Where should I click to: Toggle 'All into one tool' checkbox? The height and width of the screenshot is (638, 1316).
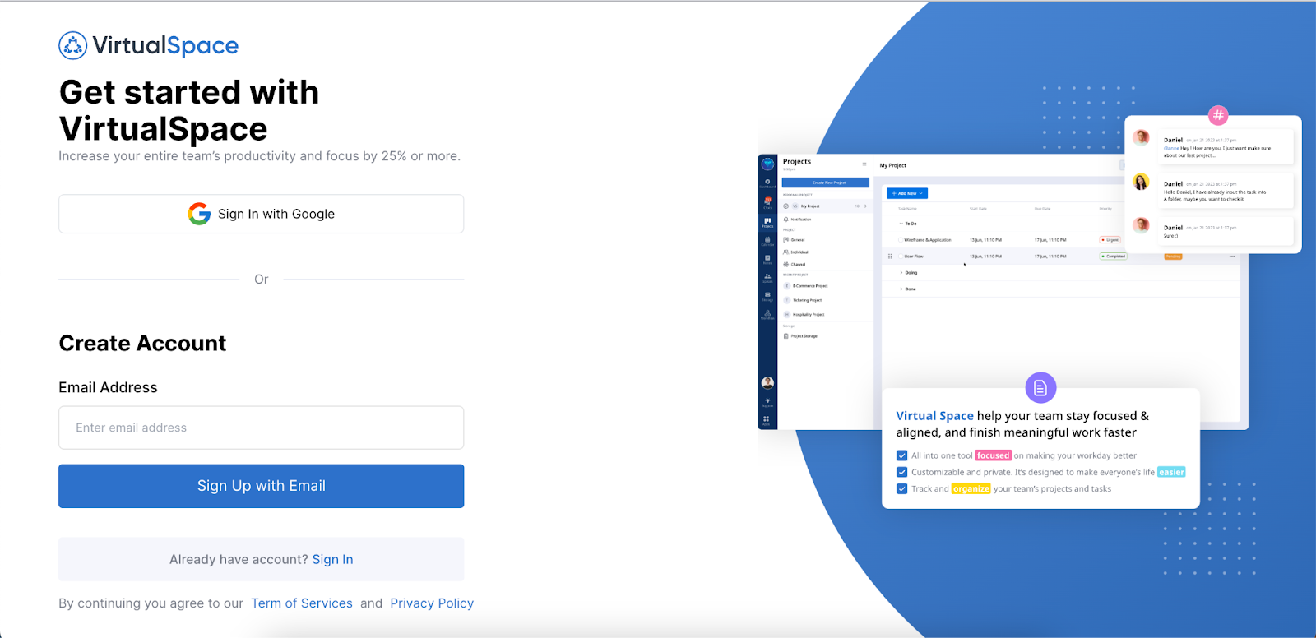click(902, 455)
